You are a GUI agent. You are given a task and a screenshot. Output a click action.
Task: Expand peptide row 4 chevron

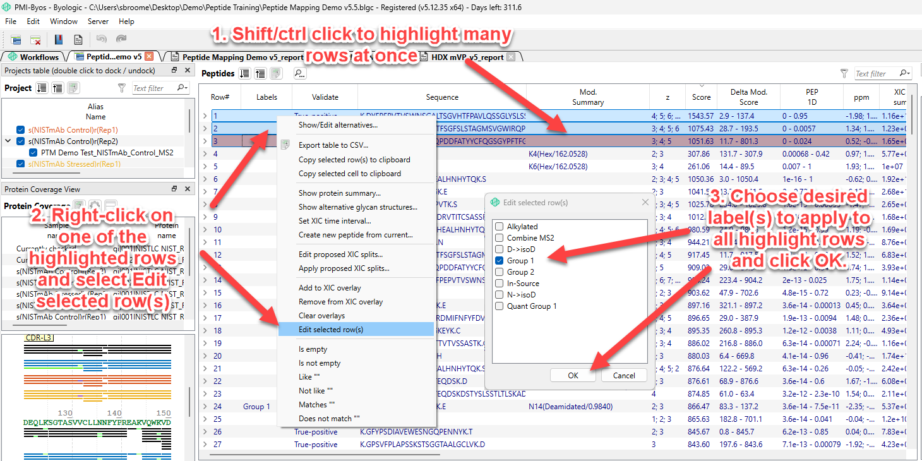tap(205, 153)
